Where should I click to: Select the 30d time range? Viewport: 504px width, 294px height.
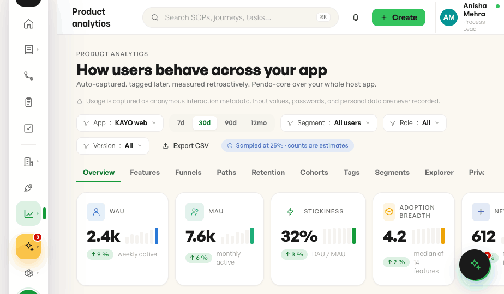point(205,123)
